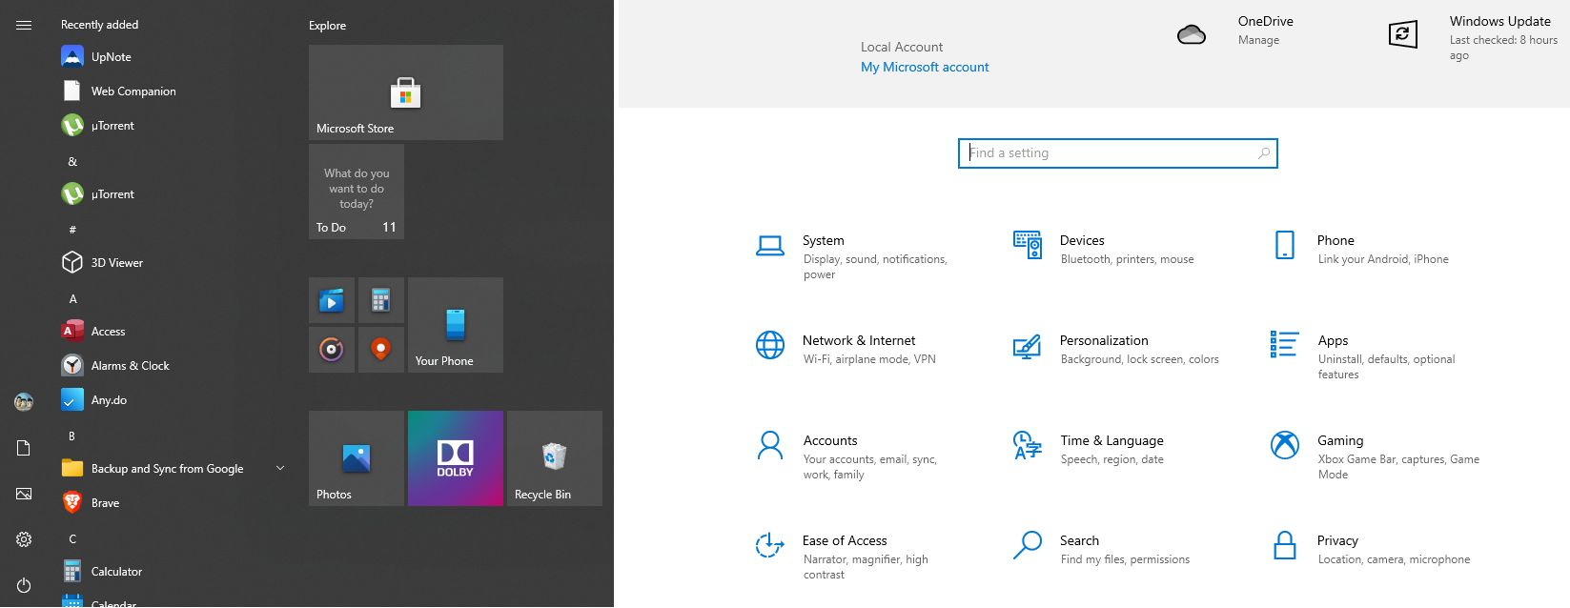Open Accounts settings category
The width and height of the screenshot is (1570, 608).
[847, 456]
